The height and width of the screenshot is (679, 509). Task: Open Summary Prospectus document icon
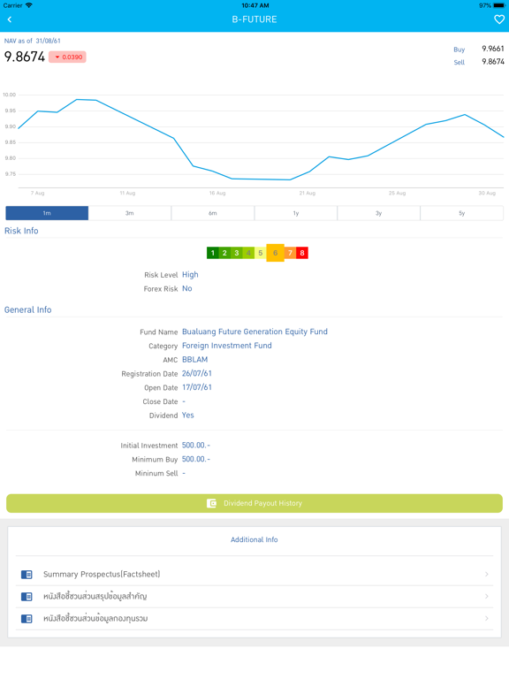pyautogui.click(x=27, y=574)
